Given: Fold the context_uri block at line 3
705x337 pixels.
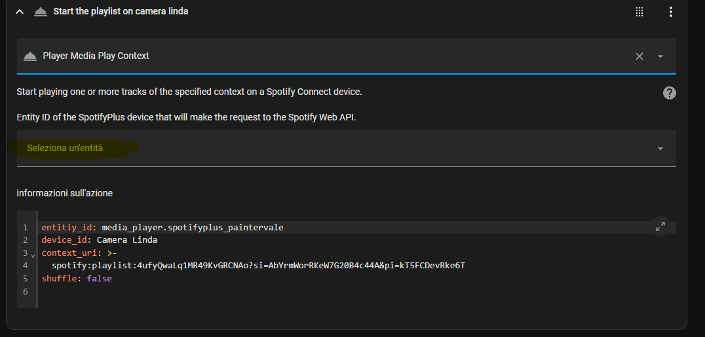Looking at the screenshot, I should [33, 255].
